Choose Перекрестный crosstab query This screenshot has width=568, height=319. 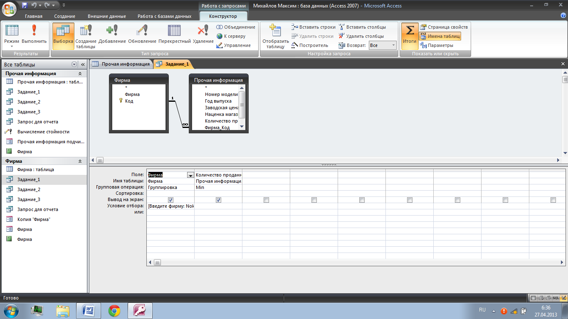(x=175, y=36)
